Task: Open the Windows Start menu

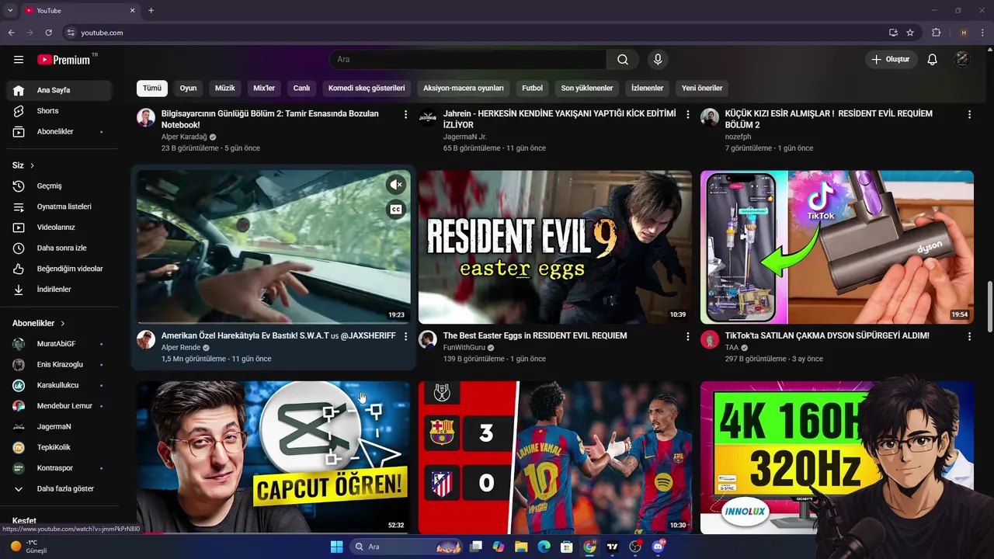Action: (336, 547)
